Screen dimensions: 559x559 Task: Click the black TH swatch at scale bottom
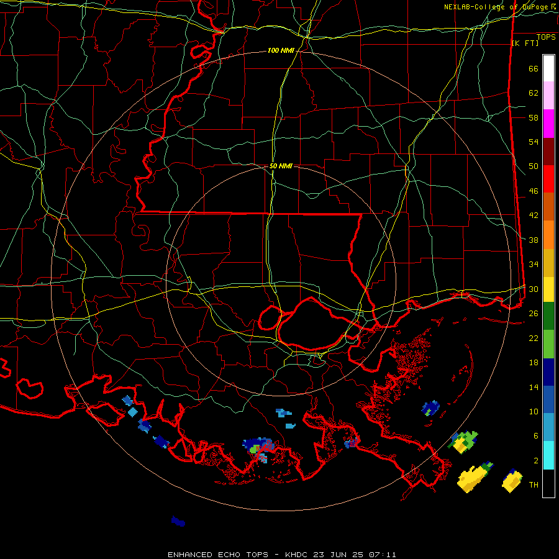[x=548, y=483]
